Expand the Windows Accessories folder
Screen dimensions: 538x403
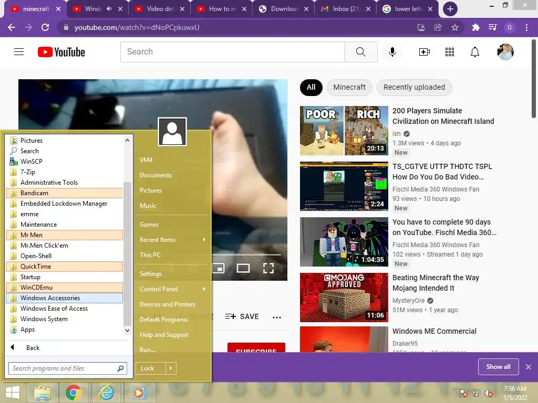click(65, 298)
